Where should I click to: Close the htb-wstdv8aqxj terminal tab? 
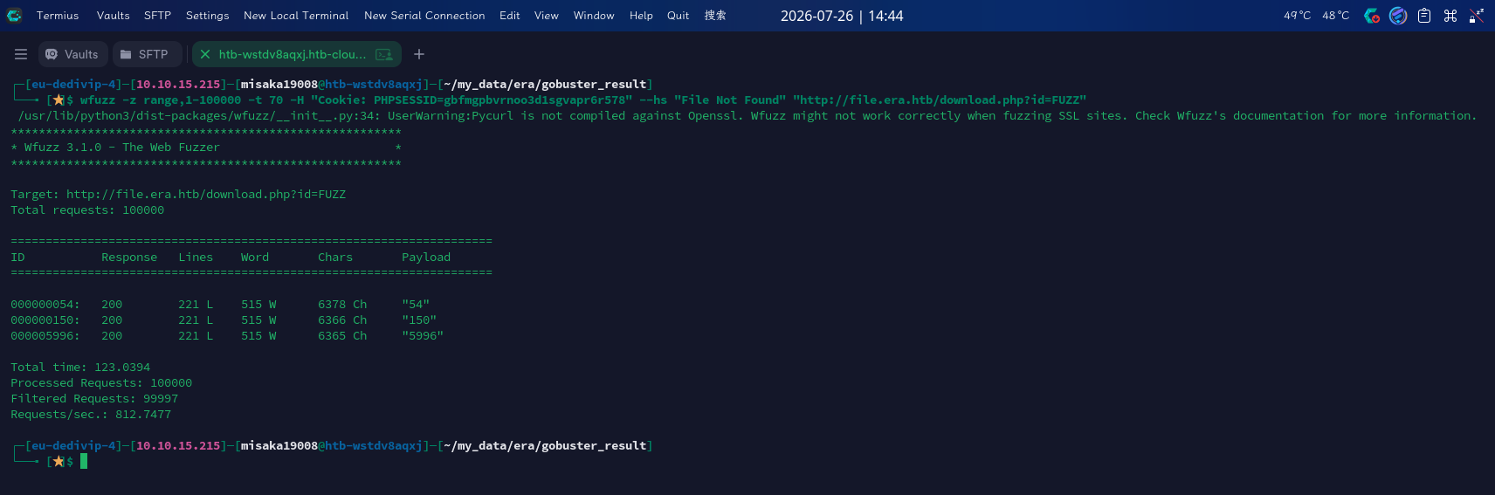tap(205, 54)
